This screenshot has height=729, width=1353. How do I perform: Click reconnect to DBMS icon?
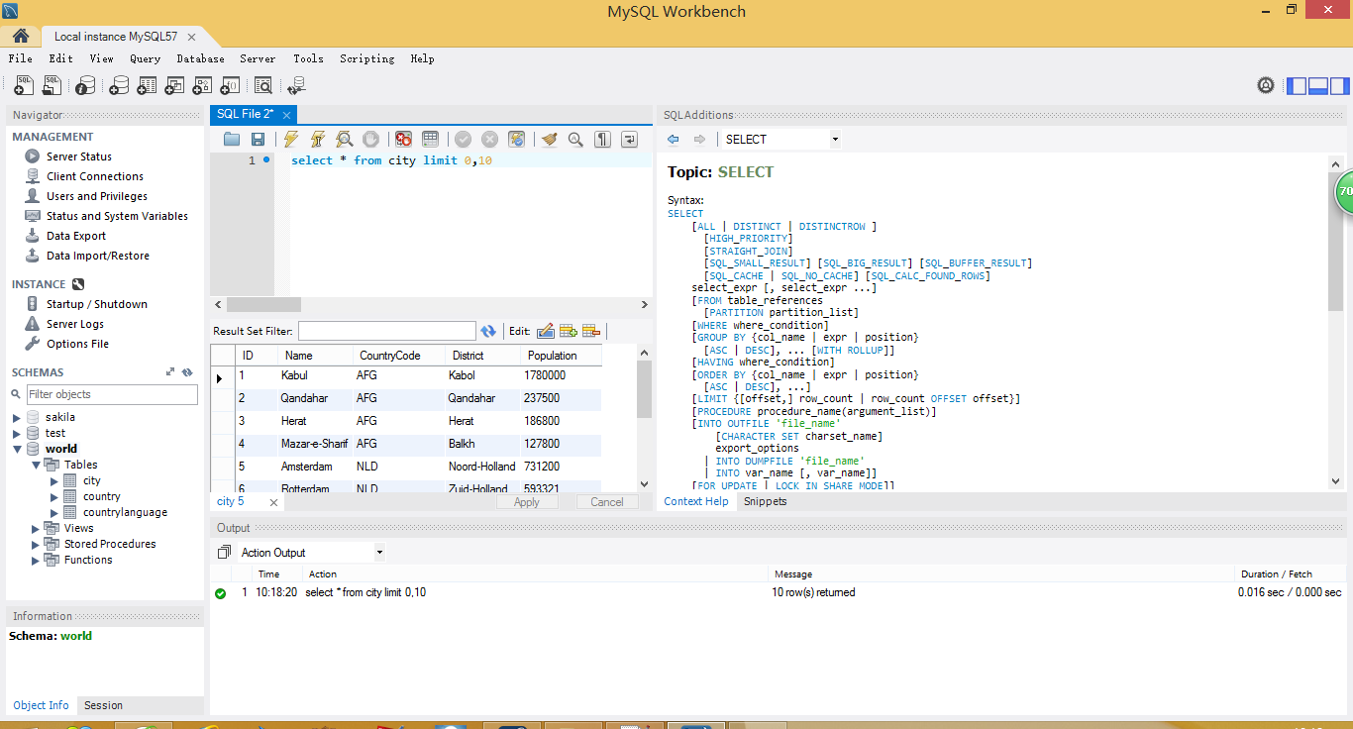pyautogui.click(x=296, y=86)
